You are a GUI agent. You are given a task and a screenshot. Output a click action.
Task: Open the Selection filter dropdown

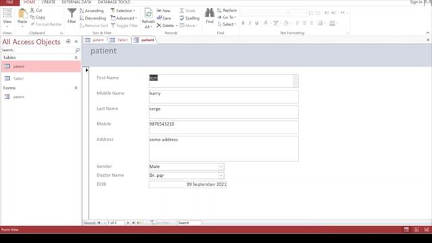coord(123,11)
